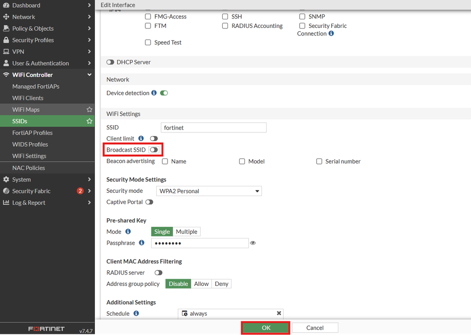Screen dimensions: 471x335
Task: Click the System gear icon
Action: [6, 179]
